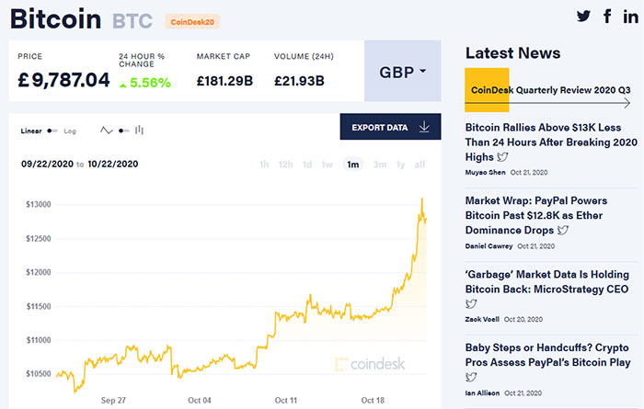Screen dimensions: 644x409
Task: Click the price peak on the chart
Action: (x=421, y=199)
